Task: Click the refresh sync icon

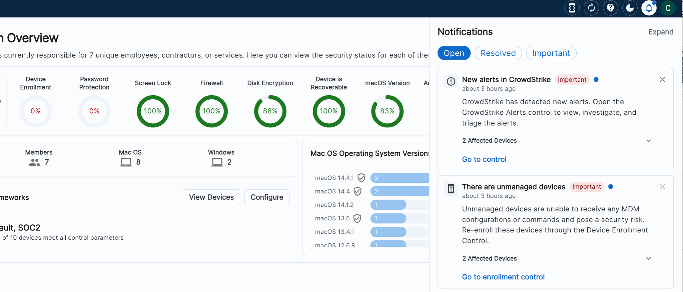Action: (591, 8)
